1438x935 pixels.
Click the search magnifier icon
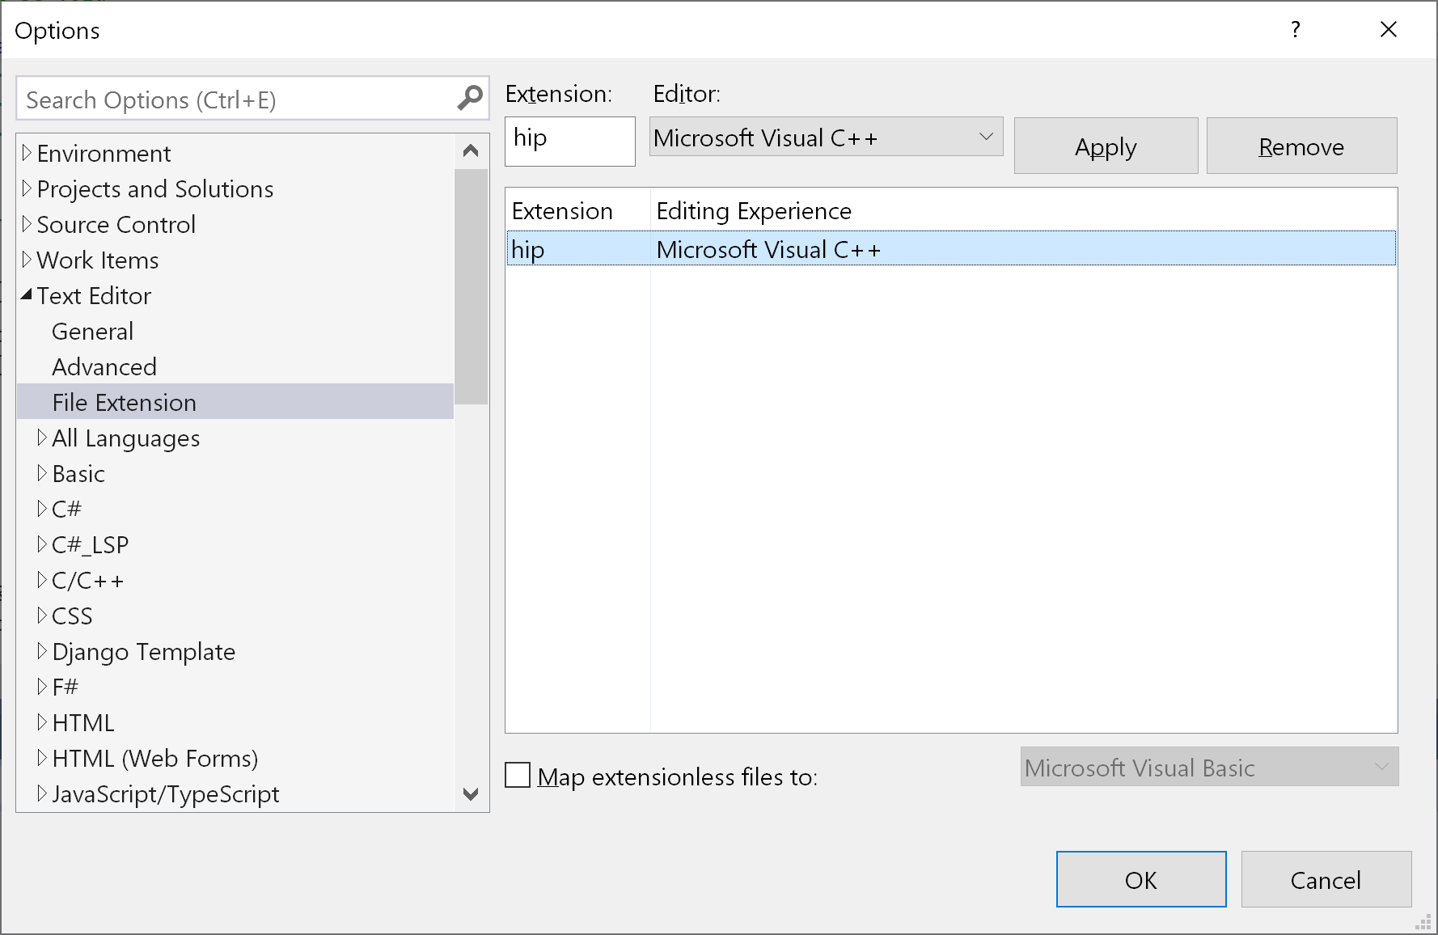pyautogui.click(x=469, y=98)
